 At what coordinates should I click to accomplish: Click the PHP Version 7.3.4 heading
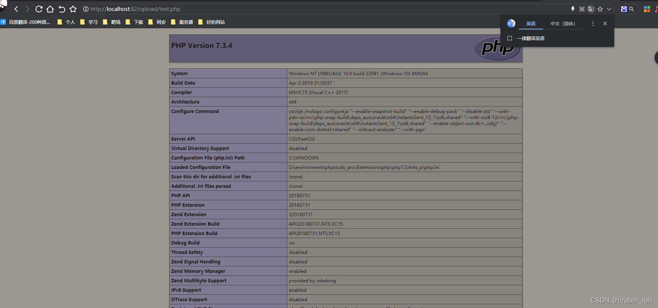coord(202,45)
